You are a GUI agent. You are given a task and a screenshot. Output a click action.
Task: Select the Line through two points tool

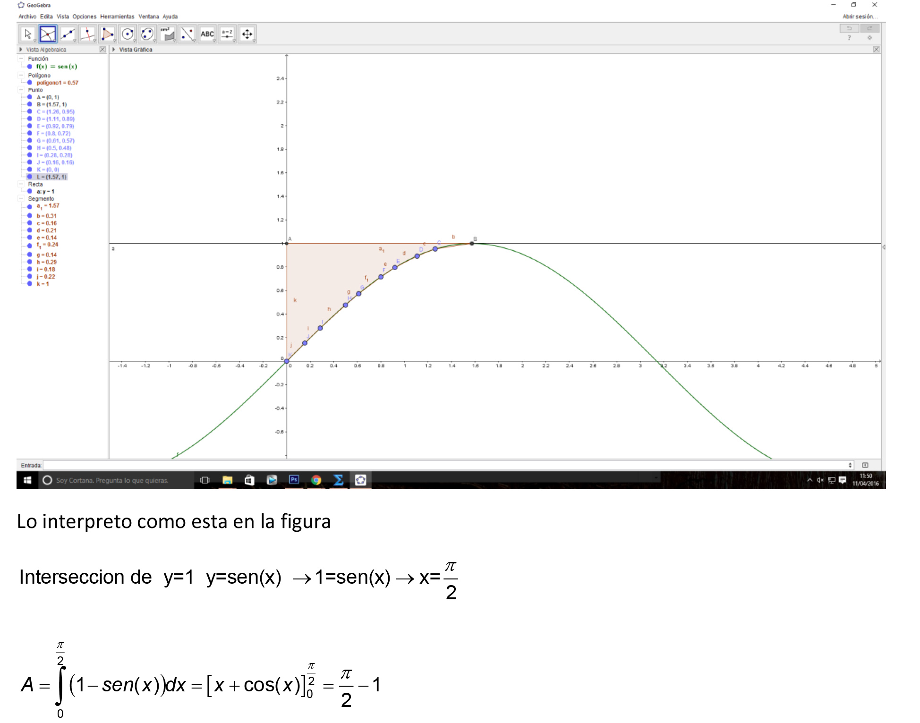coord(68,34)
